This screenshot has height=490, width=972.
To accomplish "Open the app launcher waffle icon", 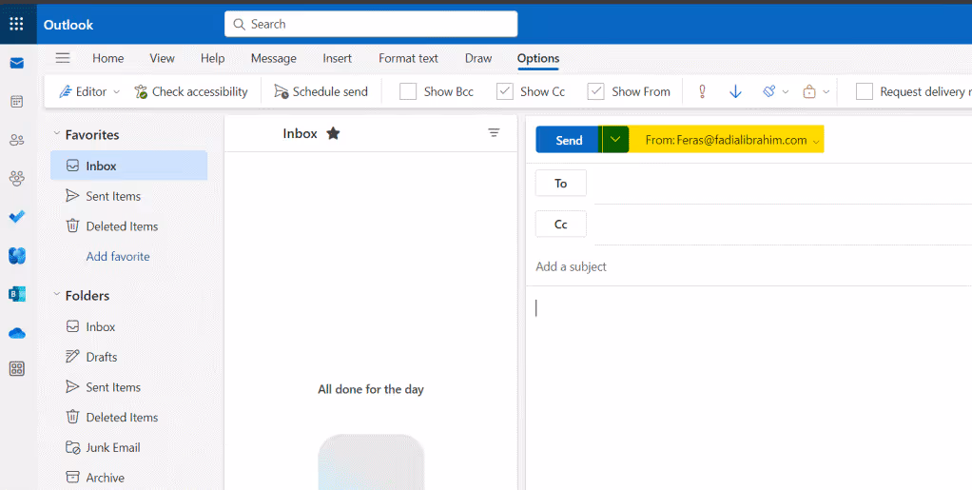I will coord(17,24).
